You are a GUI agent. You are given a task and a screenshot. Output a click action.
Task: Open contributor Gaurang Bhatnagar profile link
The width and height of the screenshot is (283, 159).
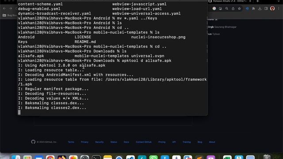point(225,27)
